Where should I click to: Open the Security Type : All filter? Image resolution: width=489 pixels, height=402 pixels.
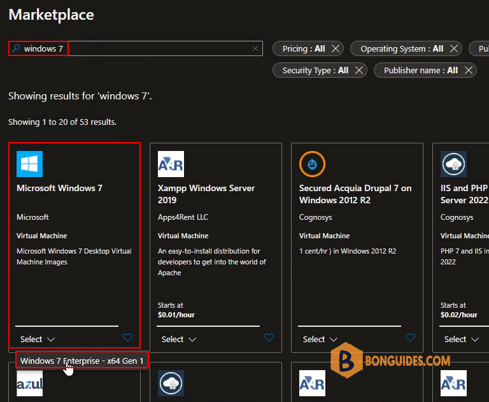tap(315, 70)
